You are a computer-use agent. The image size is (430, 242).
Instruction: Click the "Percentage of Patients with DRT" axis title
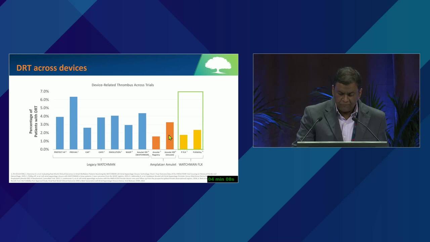coord(33,121)
